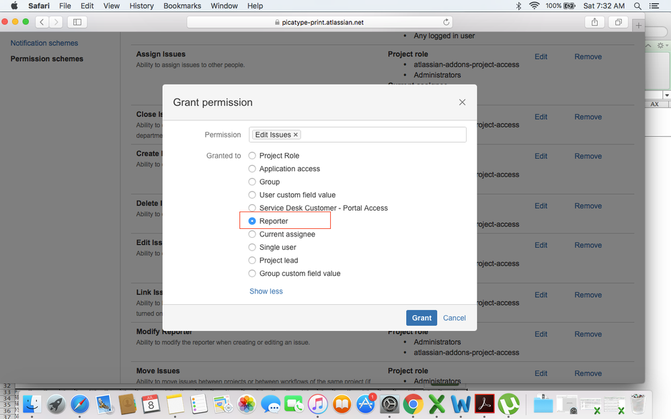Image resolution: width=671 pixels, height=419 pixels.
Task: Click the Safari address bar
Action: click(319, 22)
